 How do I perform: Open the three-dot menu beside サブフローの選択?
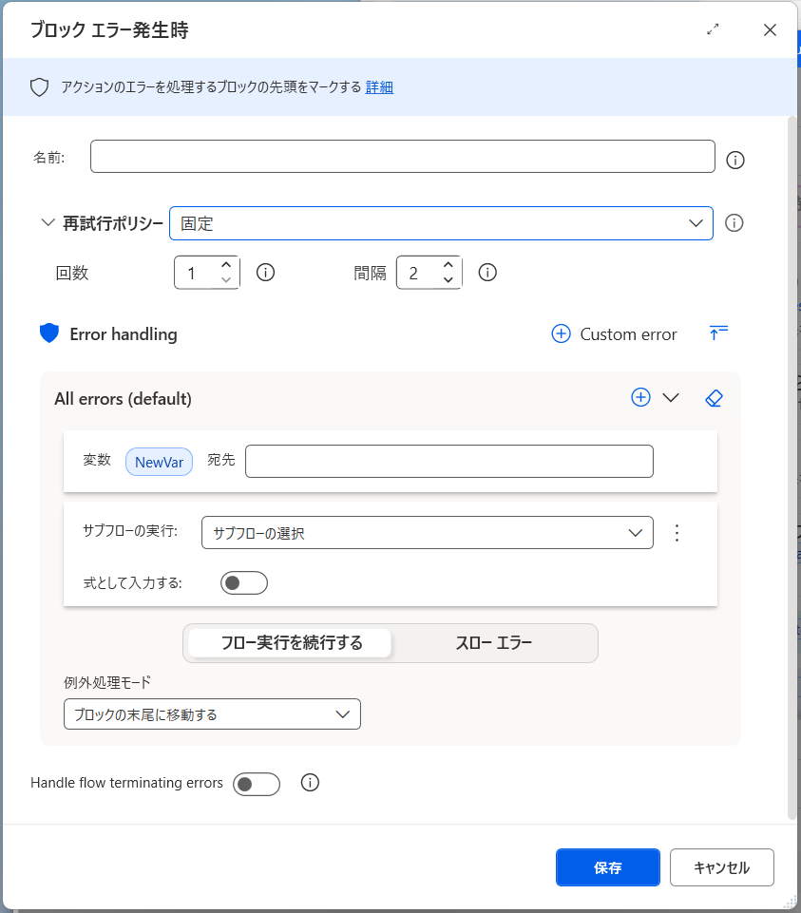pyautogui.click(x=677, y=533)
